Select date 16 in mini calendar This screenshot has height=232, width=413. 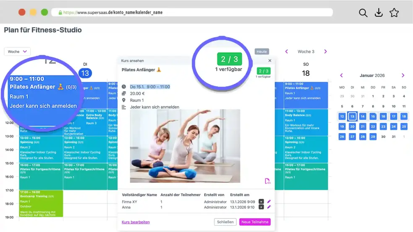click(383, 116)
